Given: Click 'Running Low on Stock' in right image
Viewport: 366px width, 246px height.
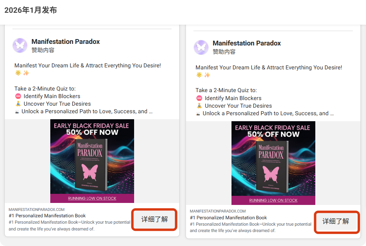Looking at the screenshot, I should point(273,200).
